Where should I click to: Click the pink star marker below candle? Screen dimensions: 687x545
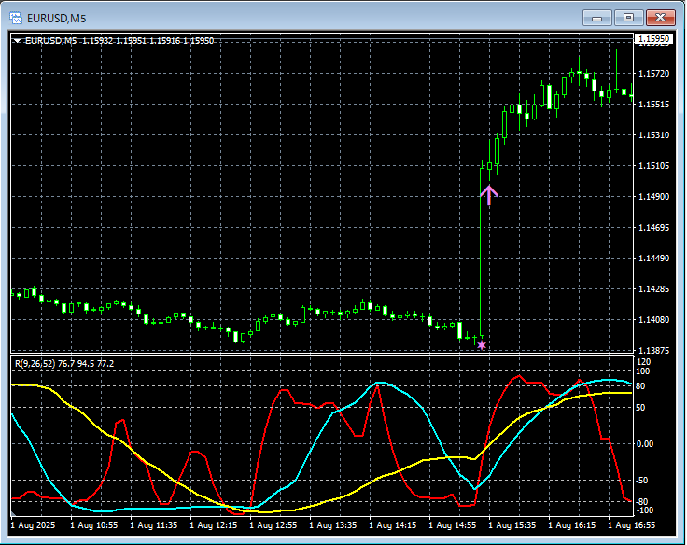coord(482,345)
